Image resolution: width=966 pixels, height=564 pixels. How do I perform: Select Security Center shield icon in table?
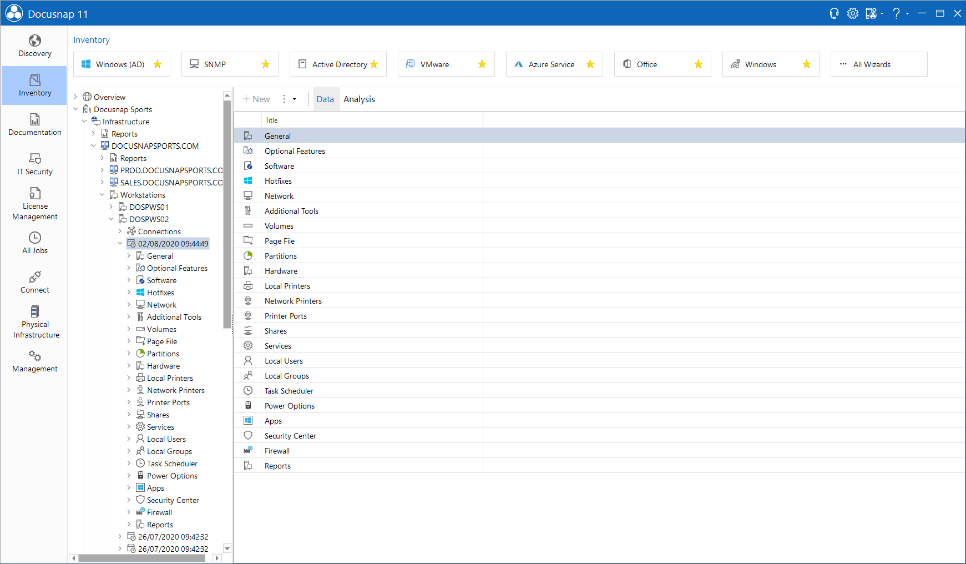point(248,436)
